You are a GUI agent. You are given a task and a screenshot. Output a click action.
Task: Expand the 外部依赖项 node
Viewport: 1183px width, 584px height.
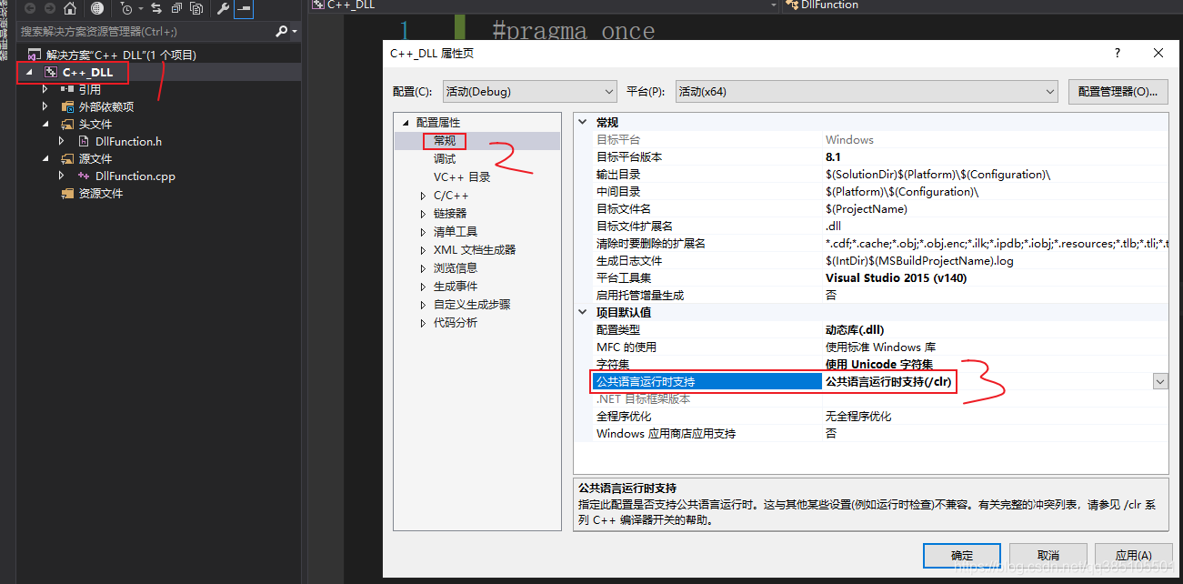click(46, 106)
